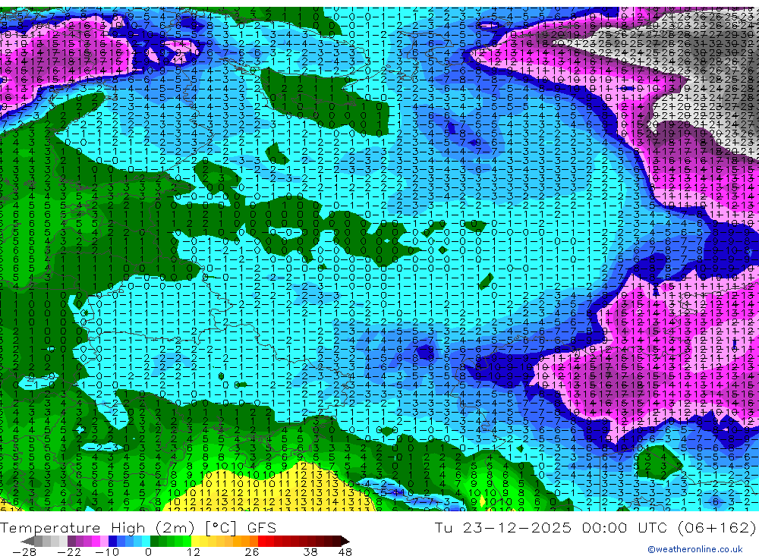The width and height of the screenshot is (759, 556).
Task: Click the '-22' legend label
Action: [69, 551]
